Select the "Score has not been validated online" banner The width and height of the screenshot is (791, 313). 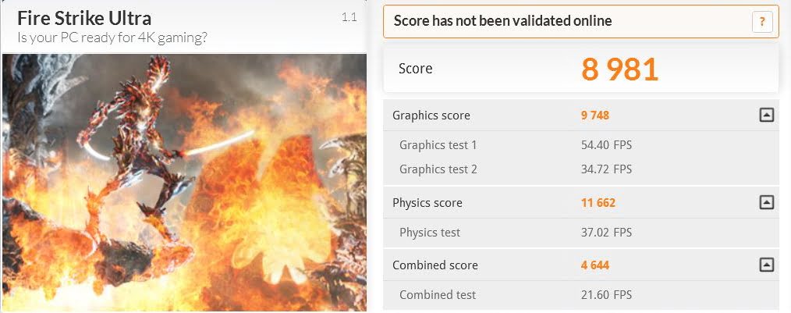pyautogui.click(x=502, y=21)
